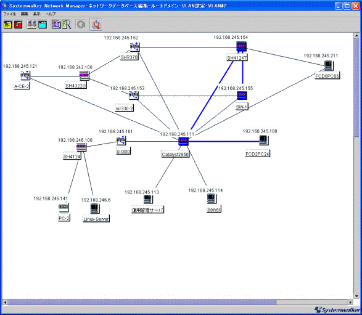Viewport: 362px width, 315px height.
Task: Click the IP address 192.168.242.100
Action: pos(75,67)
